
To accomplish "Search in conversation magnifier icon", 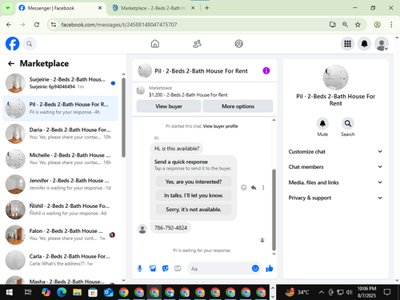I will (x=348, y=123).
